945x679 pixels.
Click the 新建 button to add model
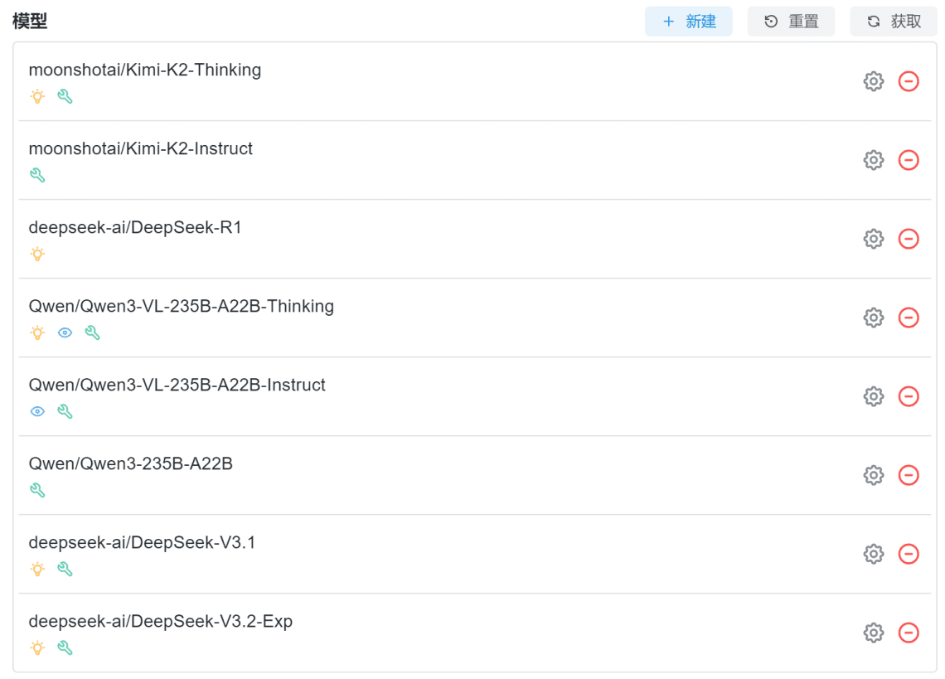pos(688,22)
